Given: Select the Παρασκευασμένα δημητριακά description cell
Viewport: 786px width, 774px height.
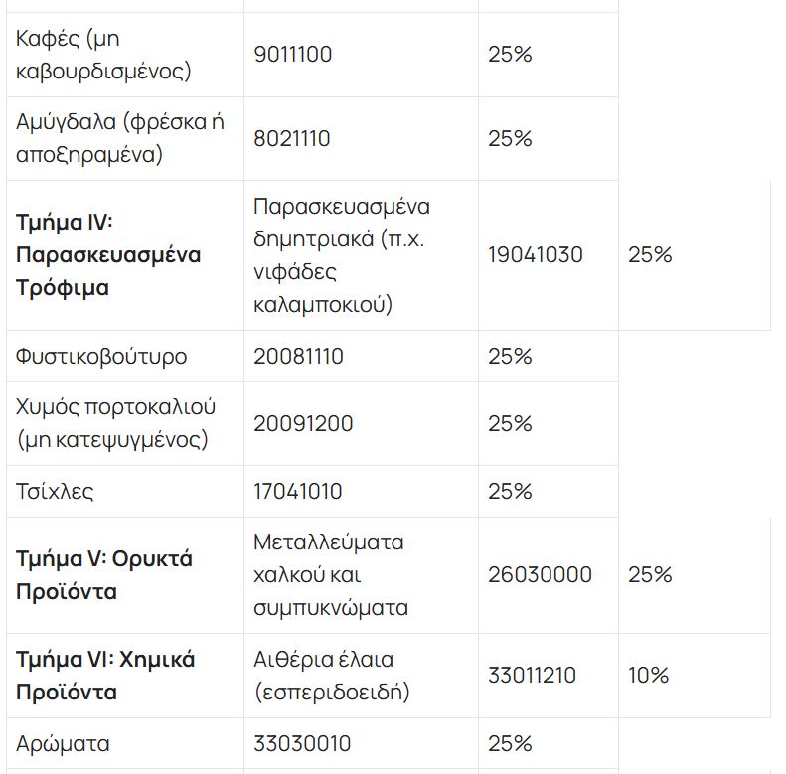Looking at the screenshot, I should (x=342, y=255).
